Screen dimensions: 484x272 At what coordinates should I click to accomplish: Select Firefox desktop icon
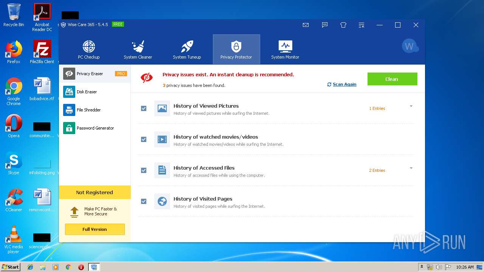pyautogui.click(x=14, y=52)
